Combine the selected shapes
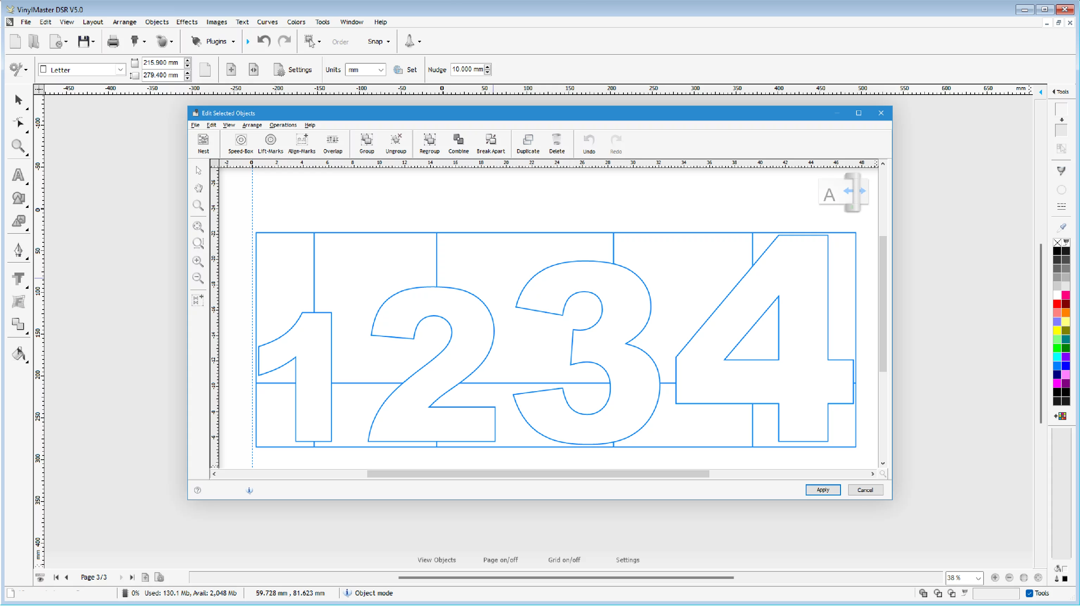 click(x=458, y=143)
